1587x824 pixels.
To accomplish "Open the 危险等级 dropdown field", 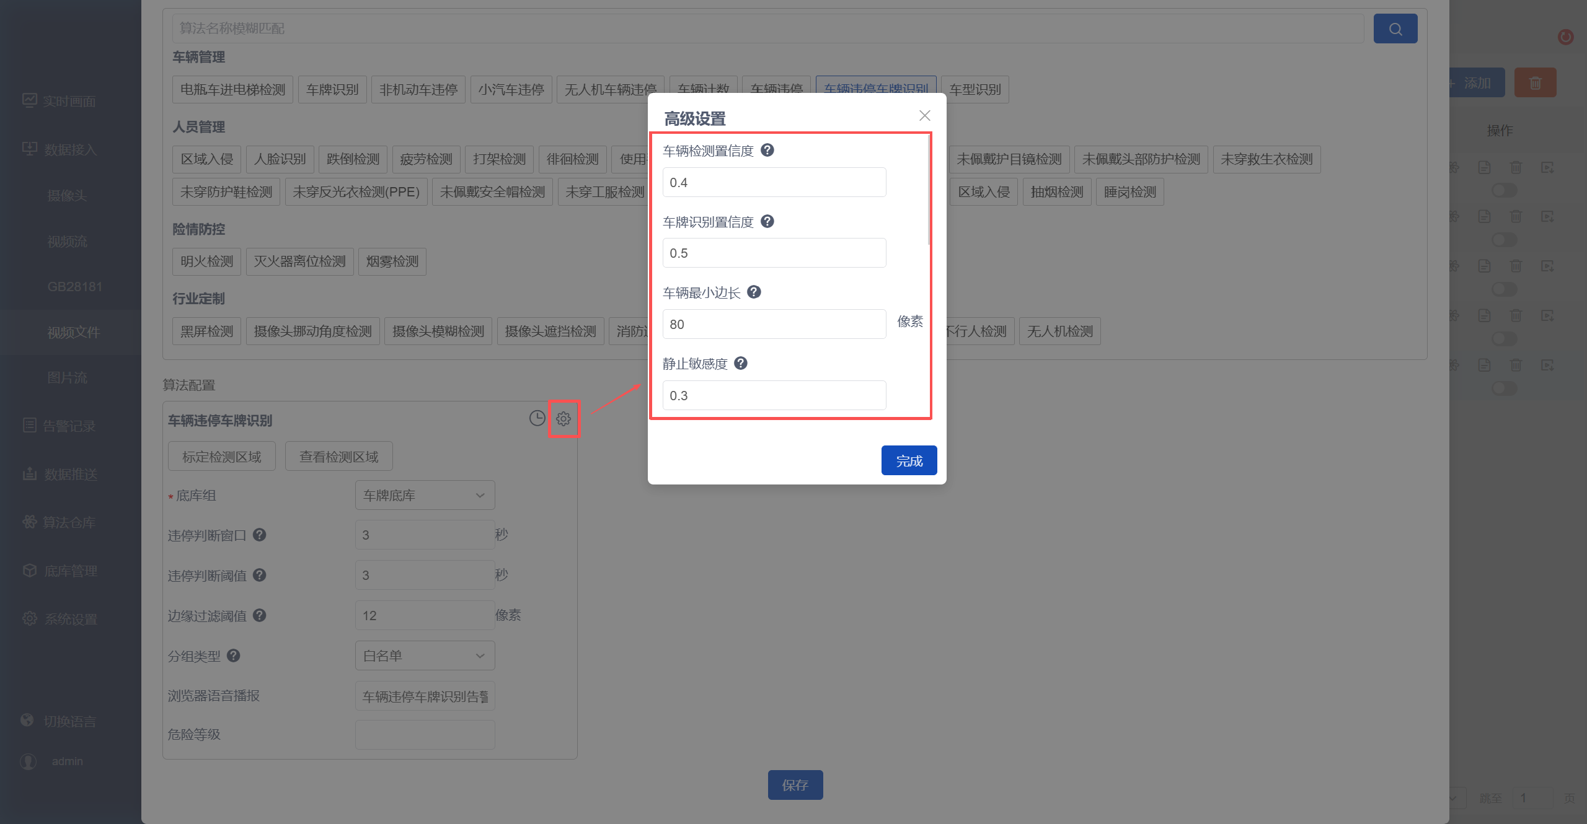I will point(425,735).
